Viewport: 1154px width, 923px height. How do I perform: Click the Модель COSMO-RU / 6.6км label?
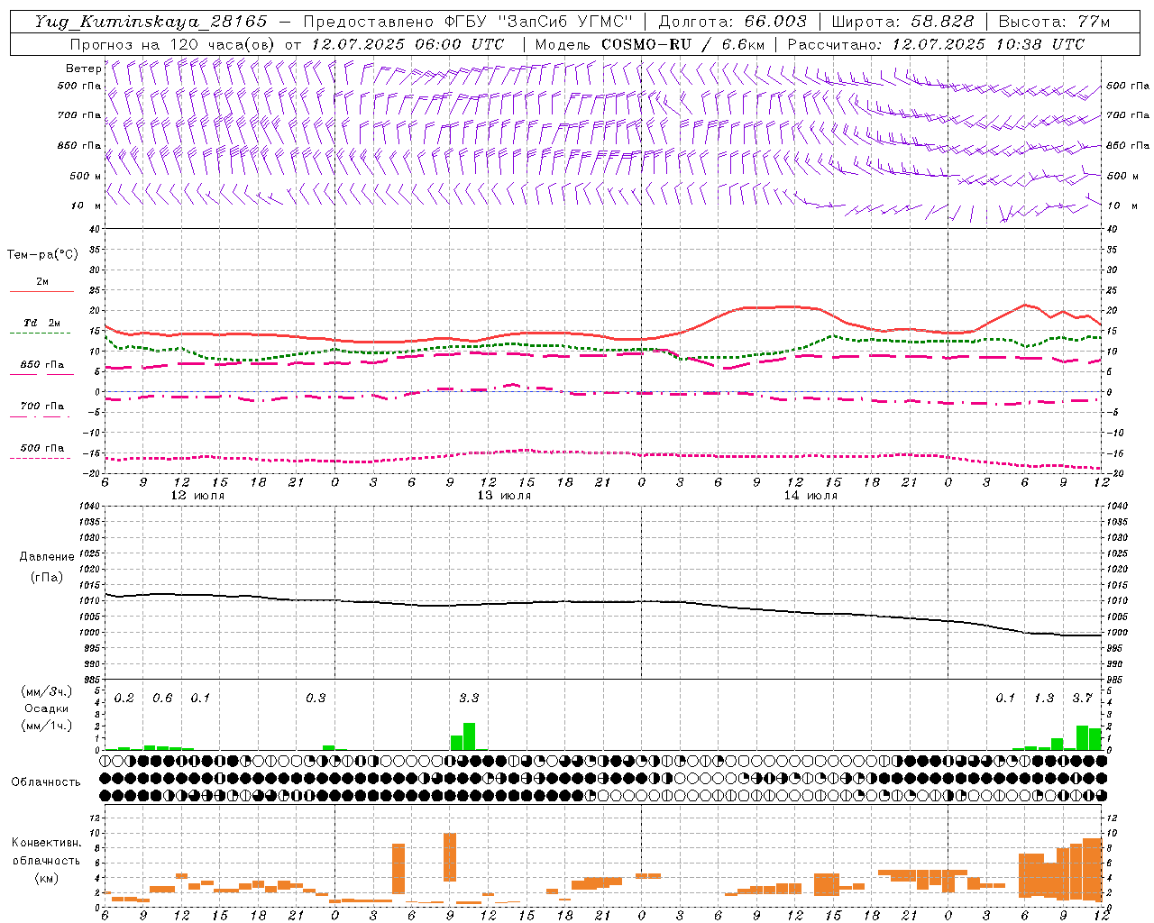[649, 44]
